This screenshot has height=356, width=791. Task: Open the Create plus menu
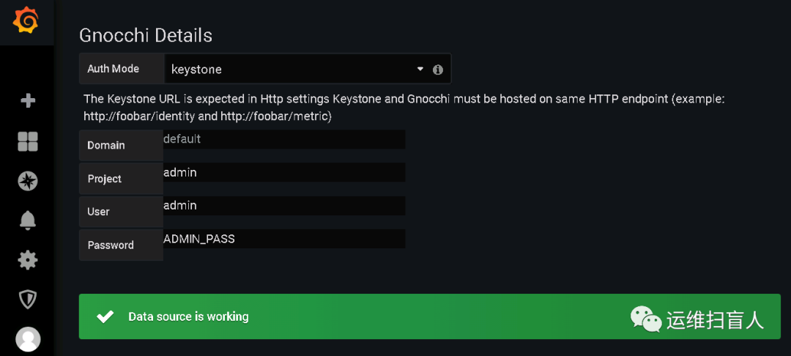coord(28,100)
